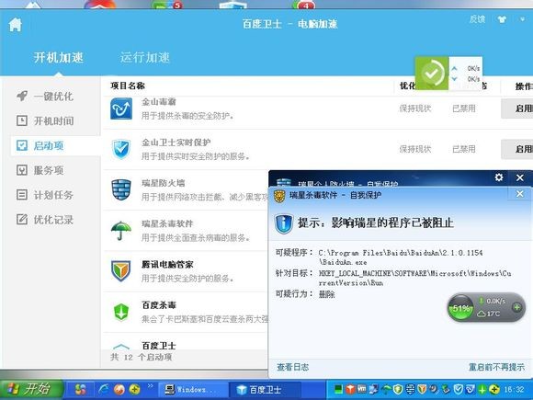Click 保持现状 in 金山毒霸 row
533x400 pixels.
415,109
